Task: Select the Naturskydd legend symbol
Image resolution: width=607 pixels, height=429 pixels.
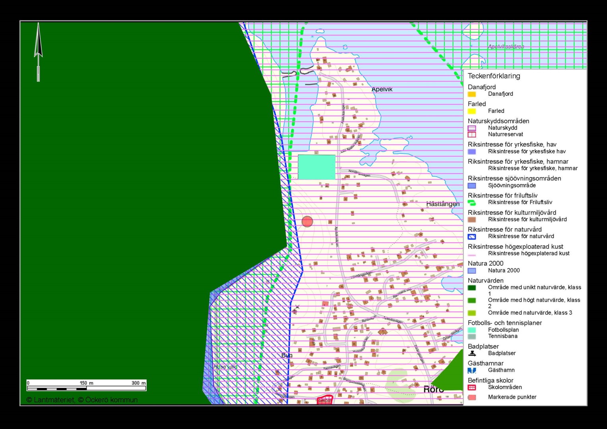Action: pos(472,128)
